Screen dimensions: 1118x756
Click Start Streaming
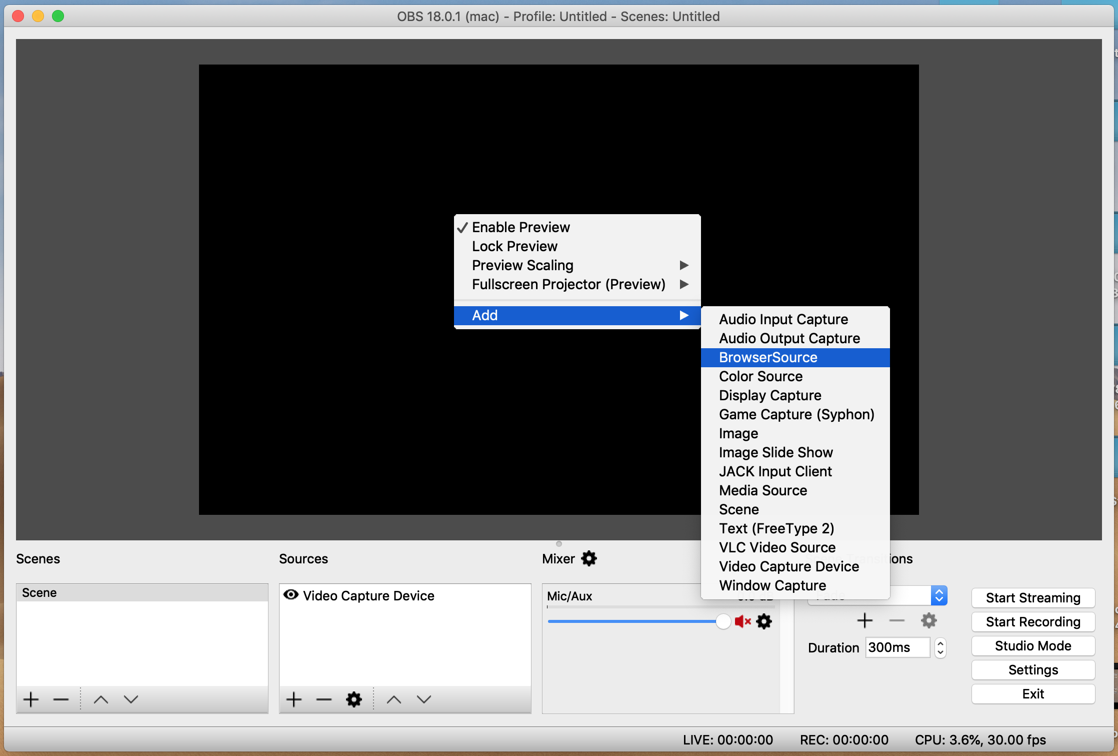[1033, 598]
